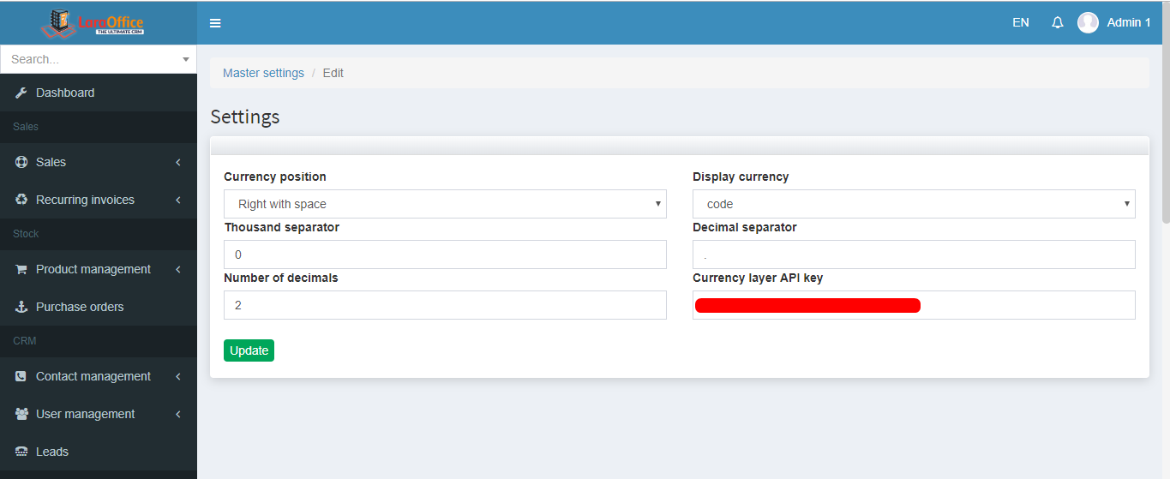Click the Admin 1 user avatar
This screenshot has width=1170, height=479.
point(1088,23)
